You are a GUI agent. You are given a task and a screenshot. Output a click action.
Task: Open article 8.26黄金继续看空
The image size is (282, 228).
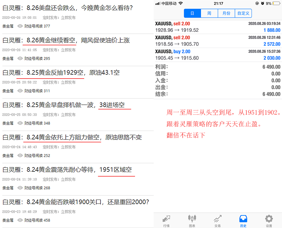pyautogui.click(x=66, y=40)
